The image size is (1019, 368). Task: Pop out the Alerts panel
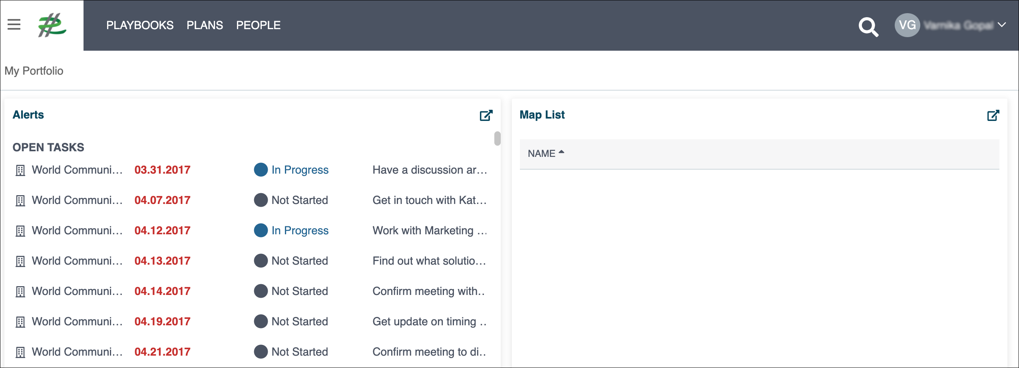click(x=486, y=115)
